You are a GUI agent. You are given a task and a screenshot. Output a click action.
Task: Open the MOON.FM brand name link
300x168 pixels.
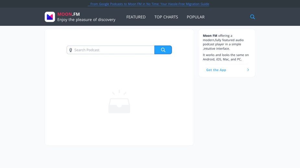pos(68,14)
